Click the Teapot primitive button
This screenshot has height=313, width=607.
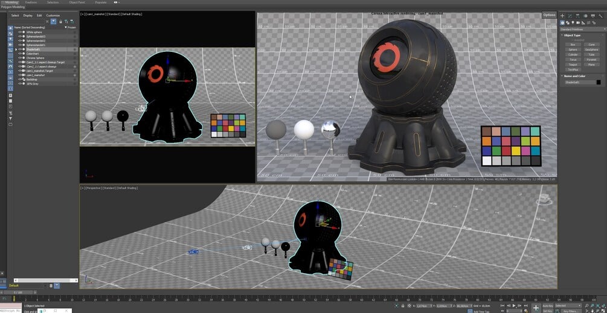573,65
